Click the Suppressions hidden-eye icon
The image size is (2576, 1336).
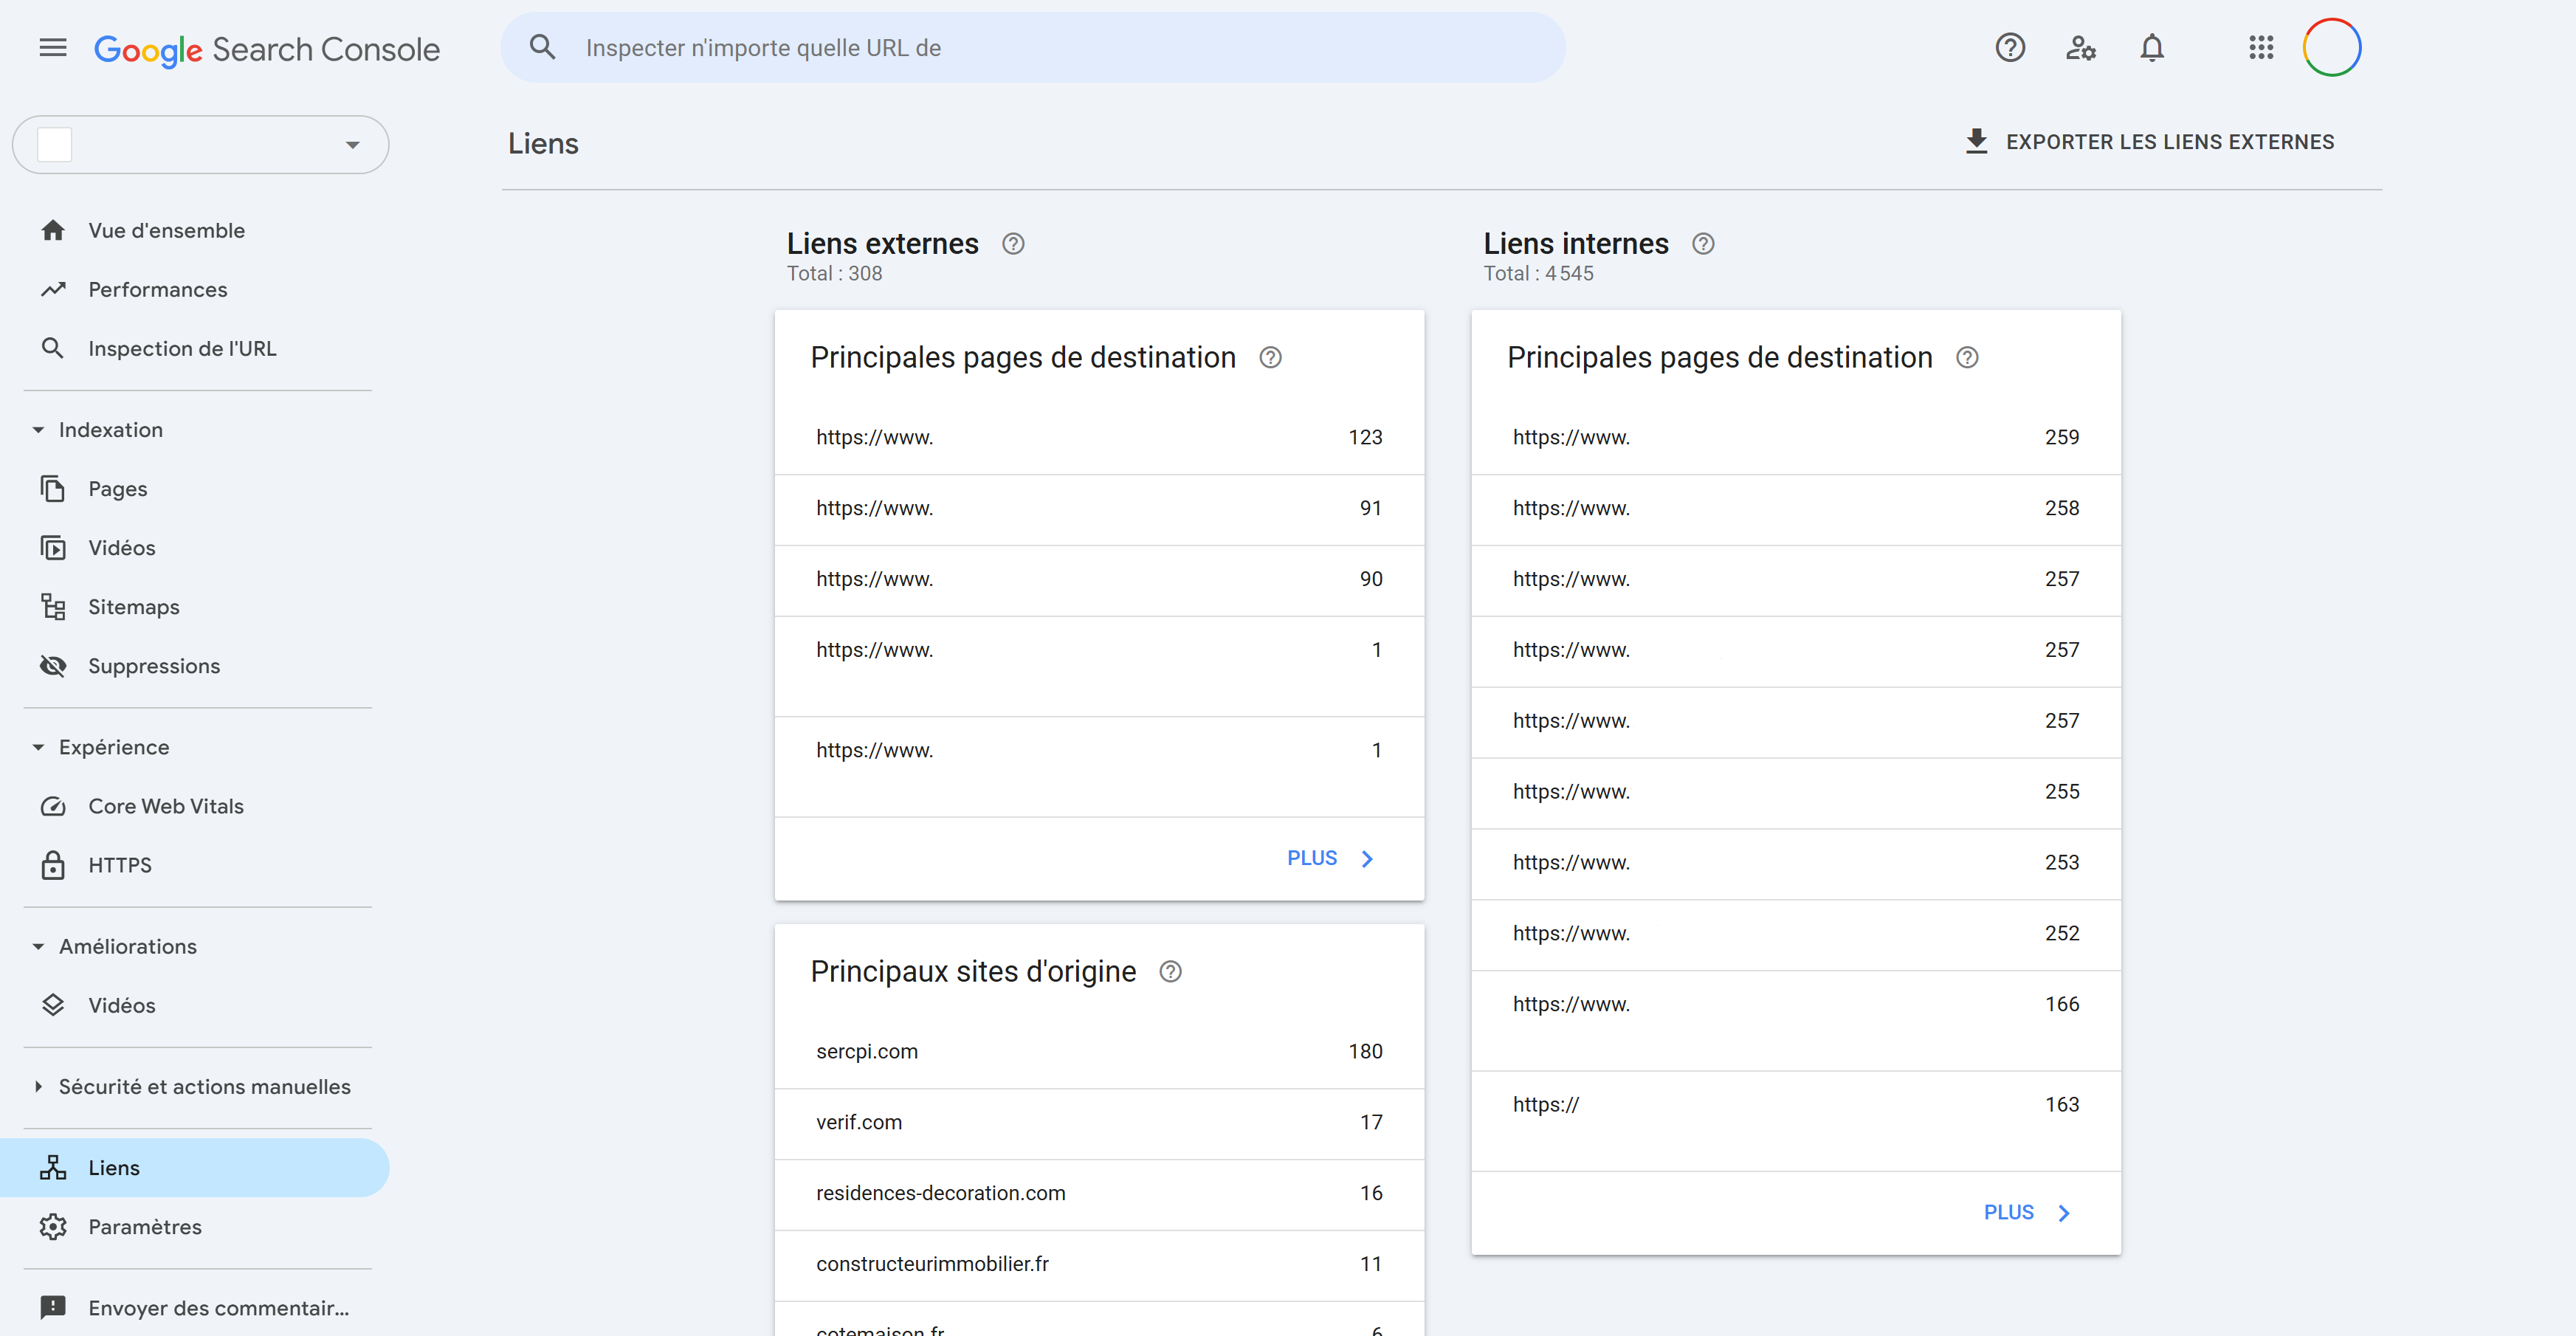click(x=53, y=665)
